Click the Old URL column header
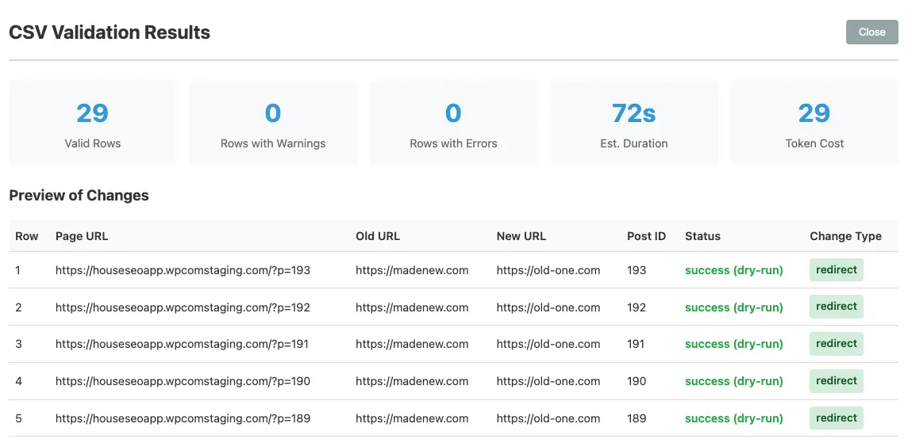This screenshot has height=439, width=908. (x=378, y=236)
